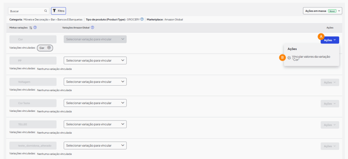Viewport: 348px width, 159px height.
Task: Click help icon next to Minhas variações
Action: (35, 28)
